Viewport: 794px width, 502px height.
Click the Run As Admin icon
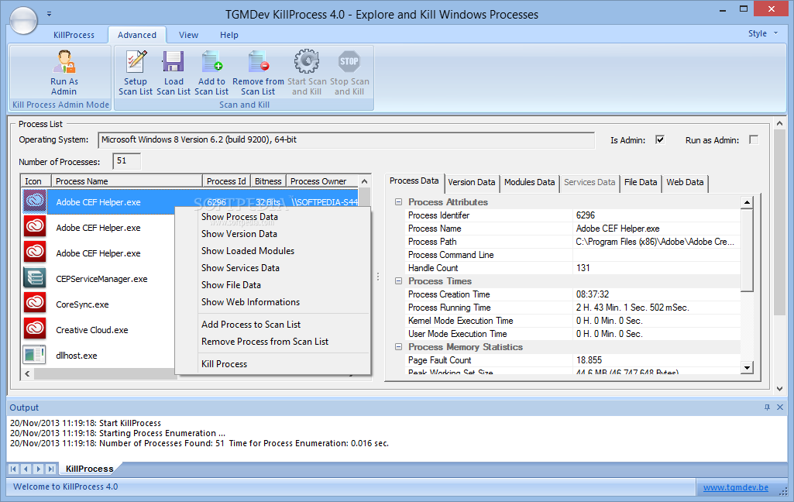(64, 62)
